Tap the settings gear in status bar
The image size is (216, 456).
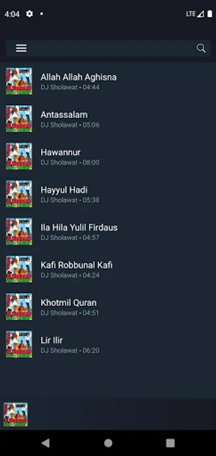click(29, 14)
